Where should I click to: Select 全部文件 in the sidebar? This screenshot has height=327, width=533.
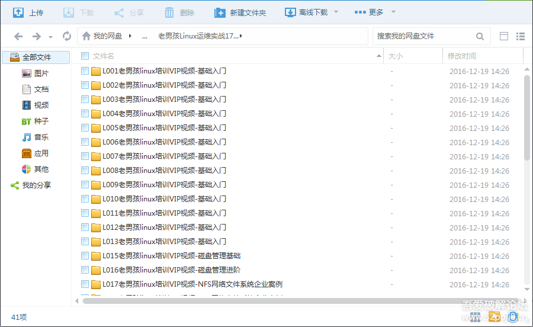click(36, 57)
